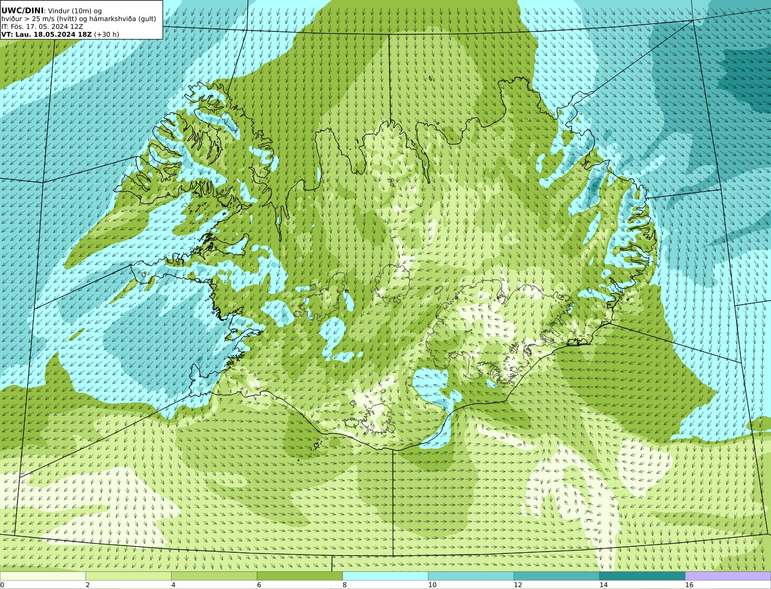This screenshot has height=589, width=771.
Task: Click the legend scale label '10'
Action: coord(432,585)
